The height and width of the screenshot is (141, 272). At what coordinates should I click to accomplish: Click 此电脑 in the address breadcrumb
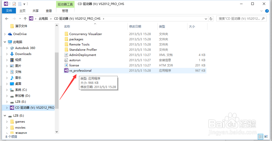tap(43, 18)
